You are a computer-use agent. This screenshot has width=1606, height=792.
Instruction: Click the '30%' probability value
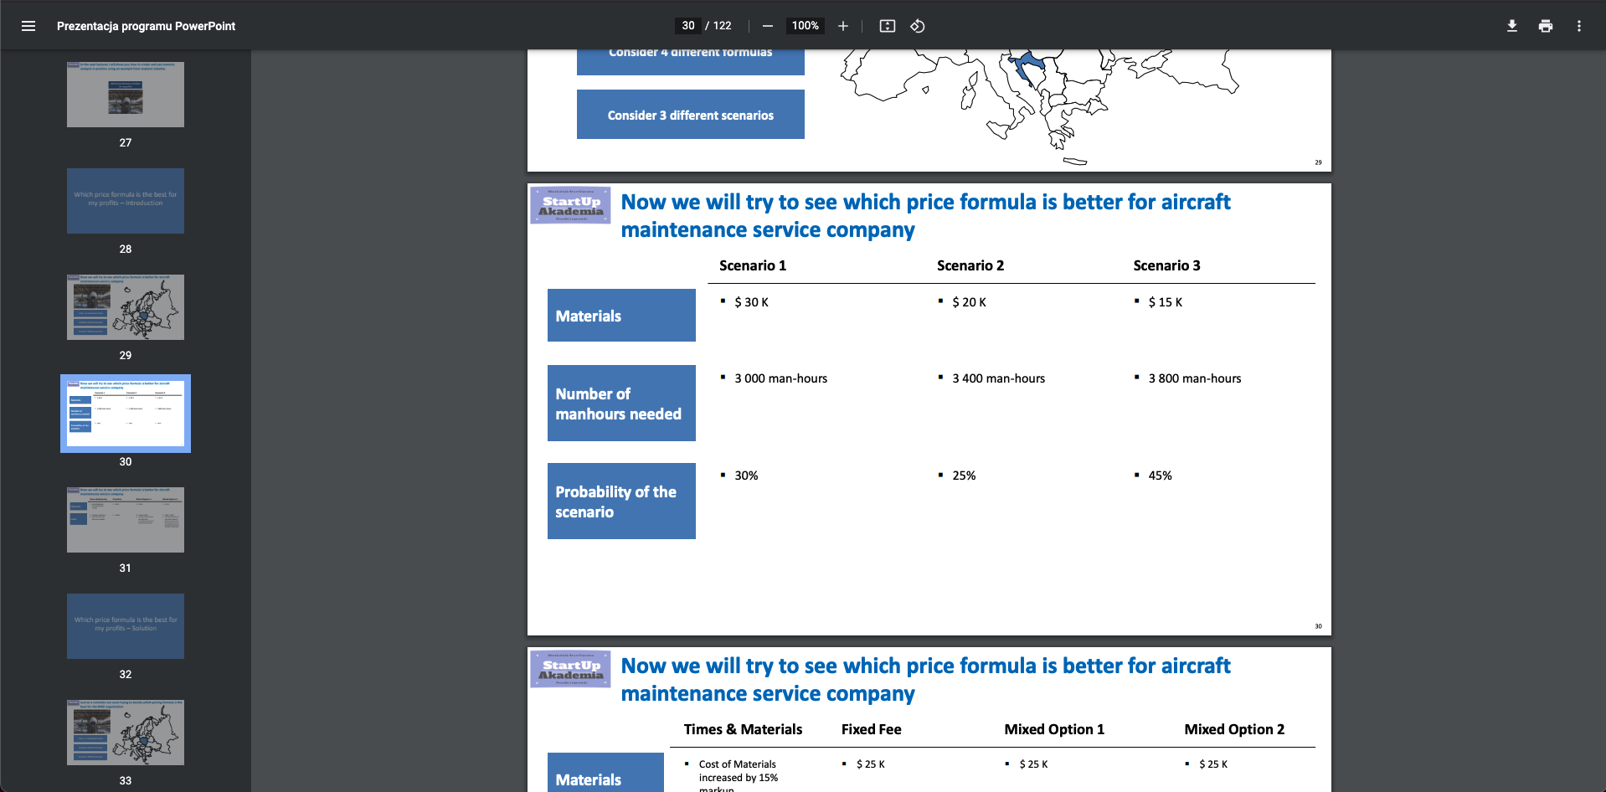(746, 476)
